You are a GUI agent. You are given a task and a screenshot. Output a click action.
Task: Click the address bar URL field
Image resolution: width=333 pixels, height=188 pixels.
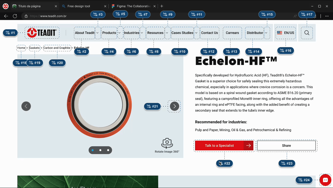[156, 16]
